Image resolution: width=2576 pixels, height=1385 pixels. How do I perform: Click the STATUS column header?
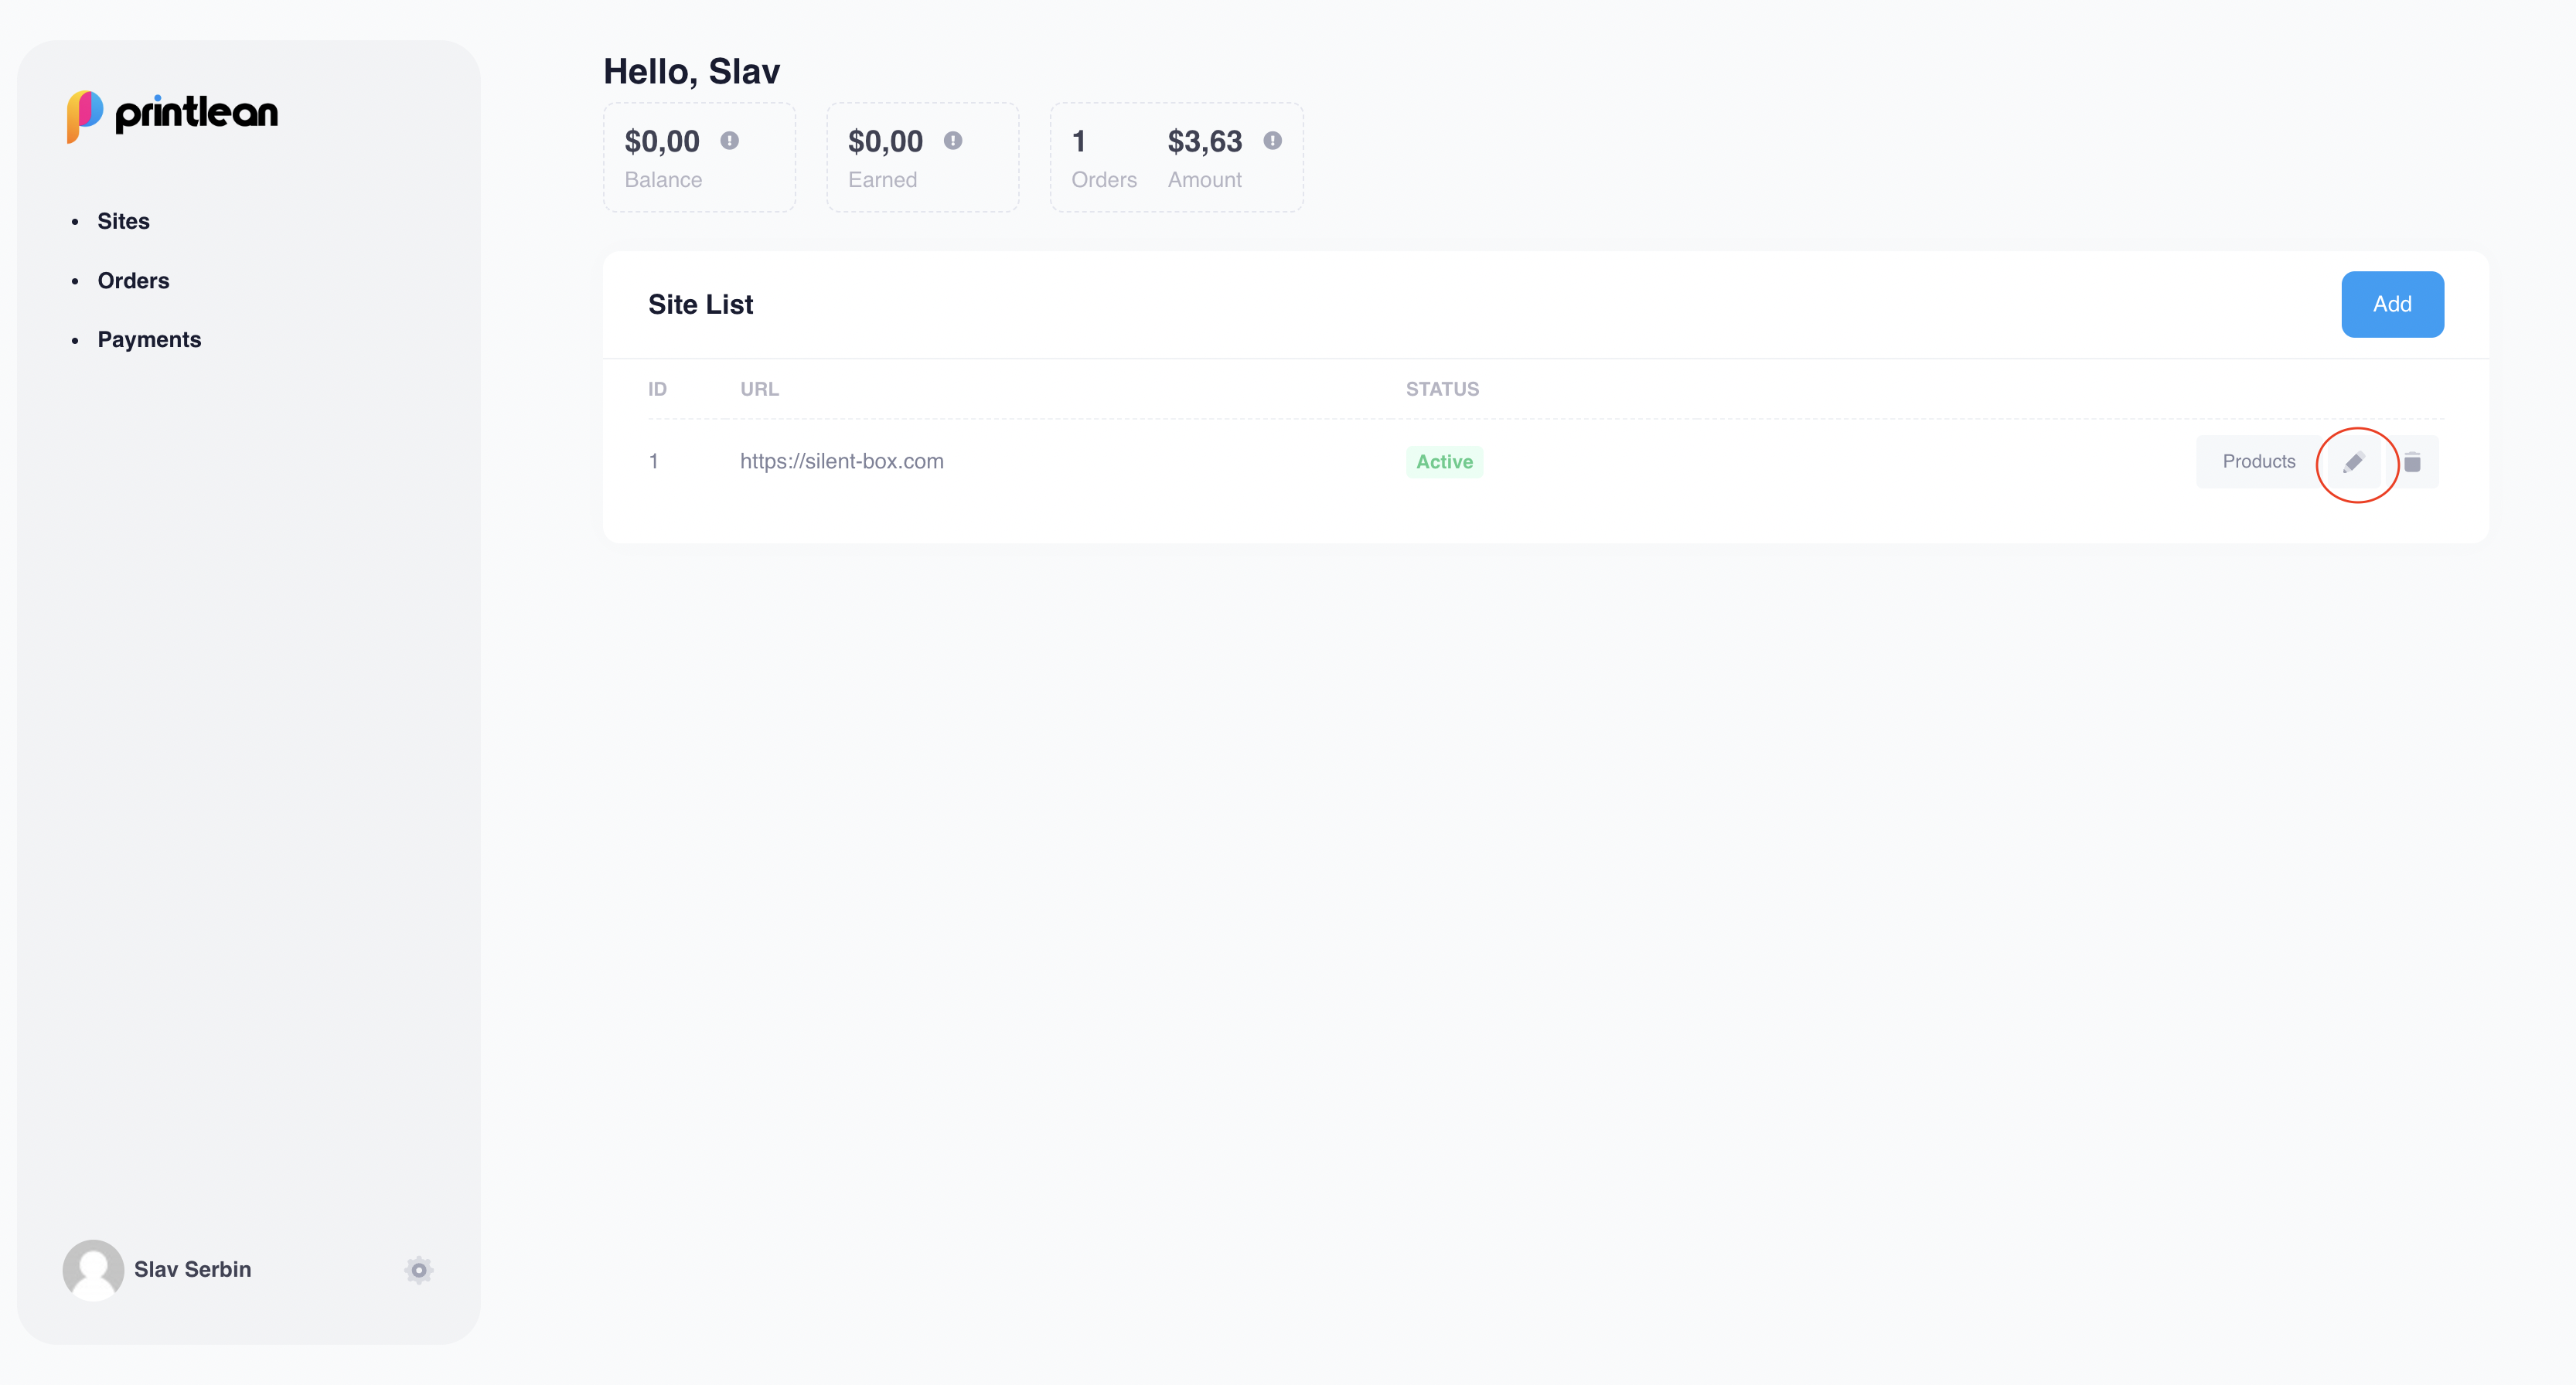1441,389
